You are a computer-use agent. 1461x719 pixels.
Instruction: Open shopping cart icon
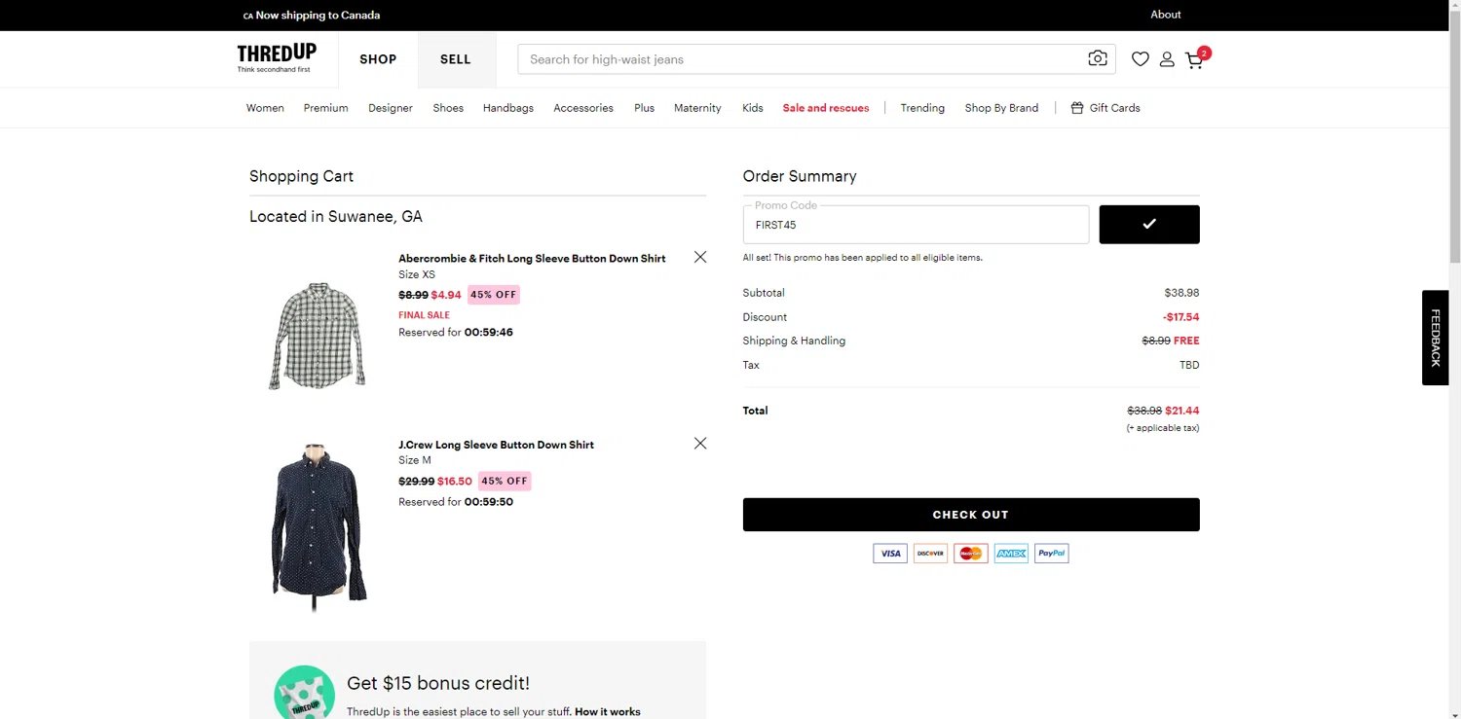(x=1196, y=58)
